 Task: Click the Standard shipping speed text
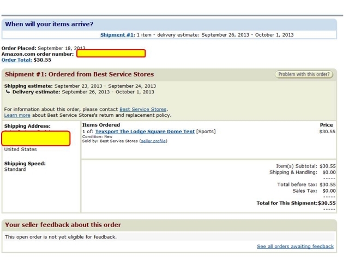[15, 169]
